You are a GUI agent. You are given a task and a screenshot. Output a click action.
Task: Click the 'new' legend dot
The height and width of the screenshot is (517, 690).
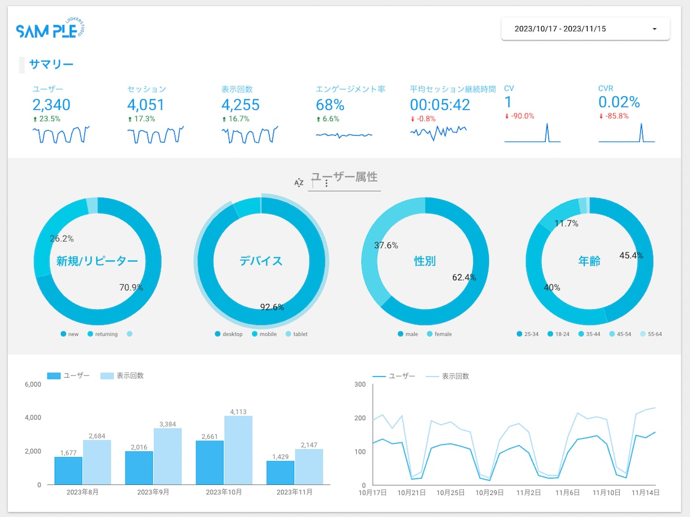point(63,334)
